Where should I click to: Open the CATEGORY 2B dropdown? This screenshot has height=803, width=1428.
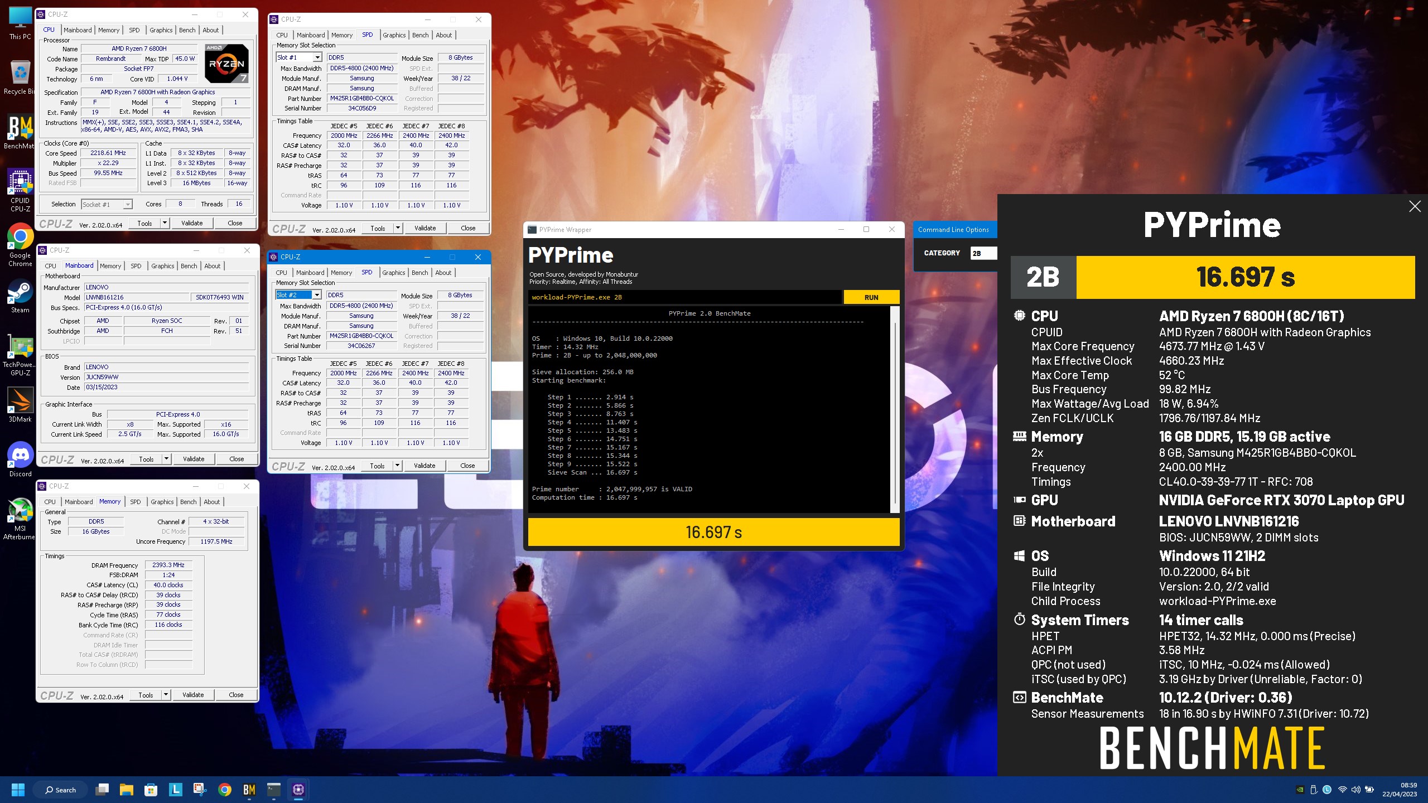[983, 253]
